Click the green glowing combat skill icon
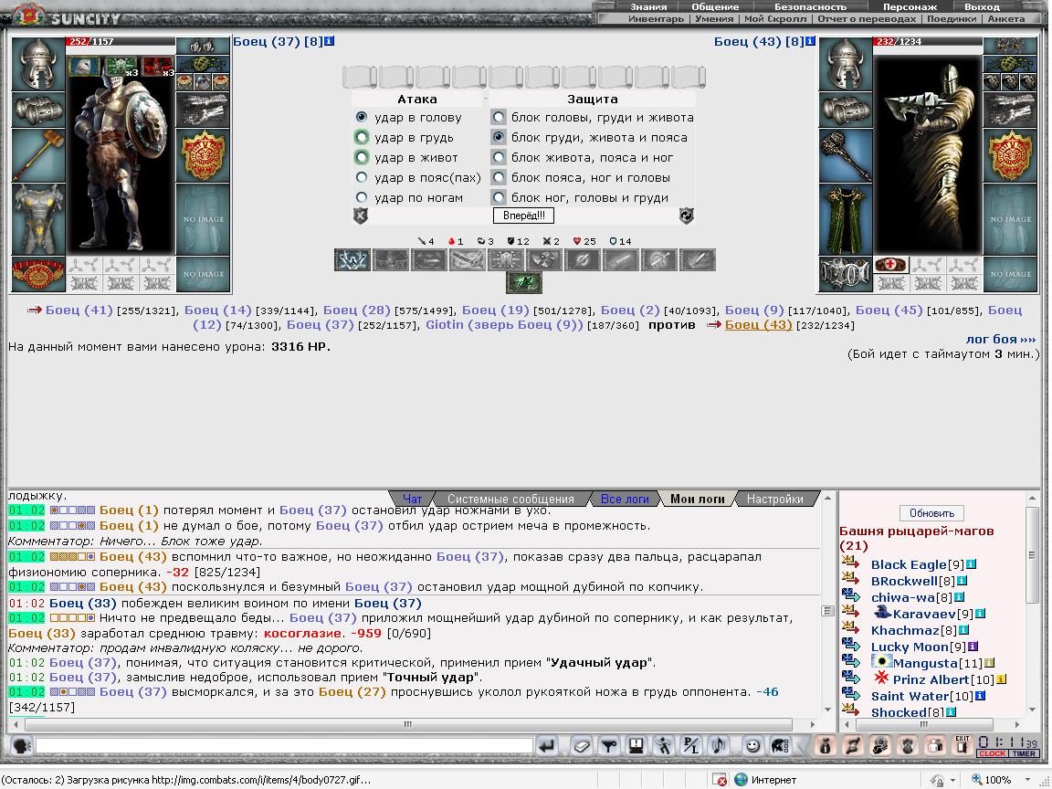 tap(524, 283)
